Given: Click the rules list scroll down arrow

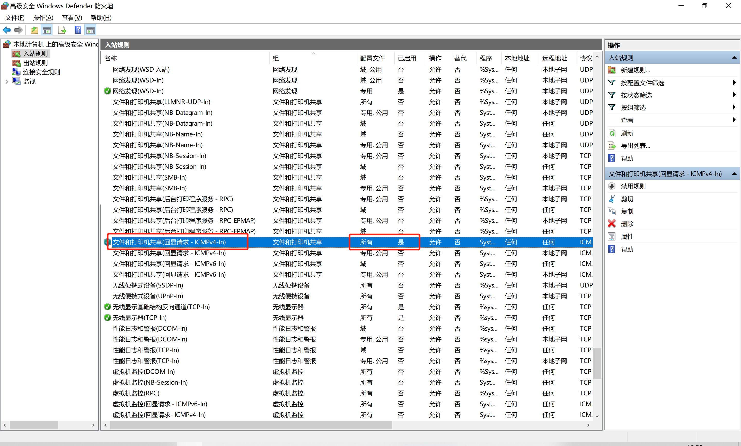Looking at the screenshot, I should point(597,416).
